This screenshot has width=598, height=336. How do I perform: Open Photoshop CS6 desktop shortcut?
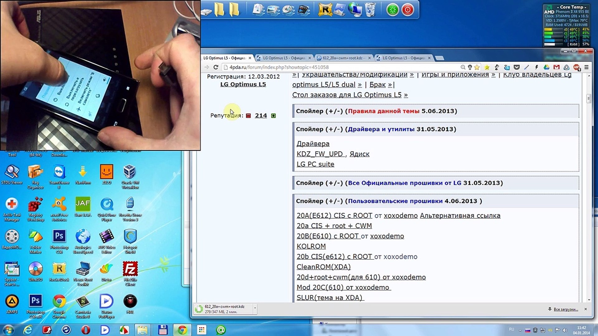pos(59,241)
